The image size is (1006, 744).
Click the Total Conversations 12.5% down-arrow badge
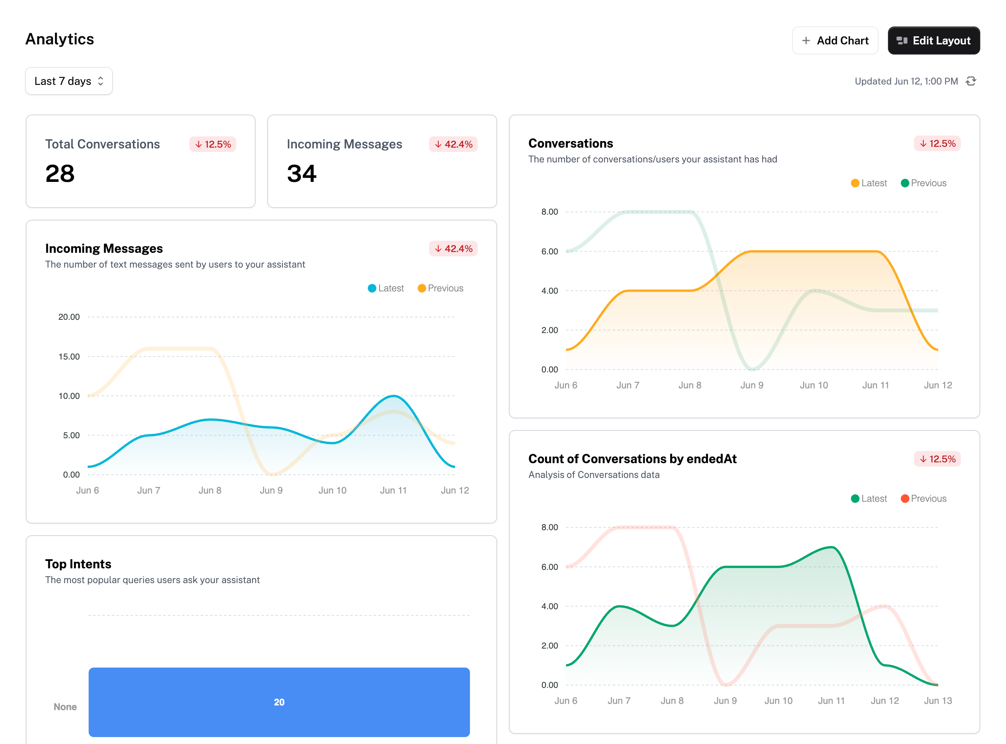click(x=213, y=144)
